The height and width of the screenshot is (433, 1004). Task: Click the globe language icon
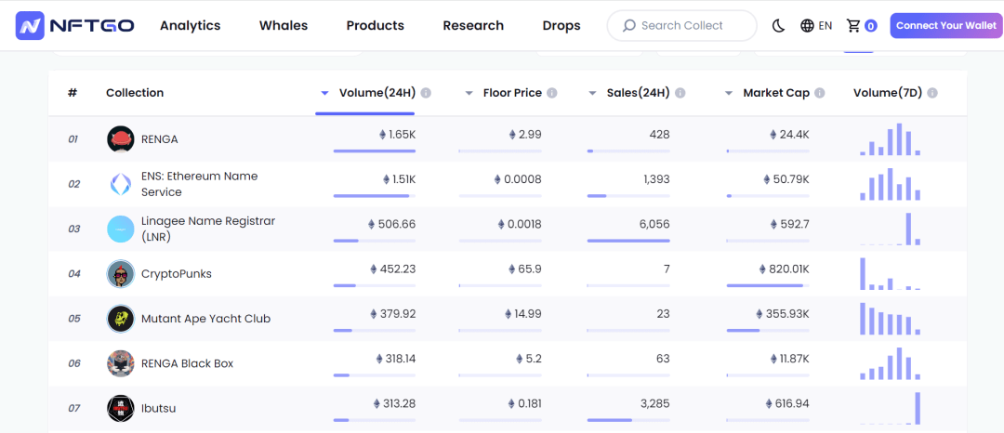(808, 26)
